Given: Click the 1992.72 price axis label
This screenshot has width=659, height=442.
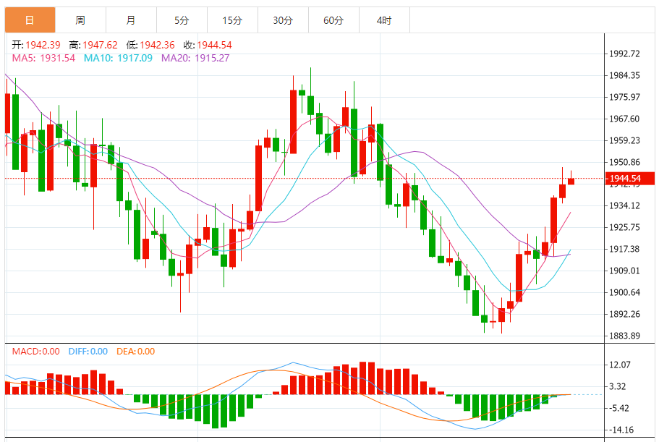Looking at the screenshot, I should 624,54.
